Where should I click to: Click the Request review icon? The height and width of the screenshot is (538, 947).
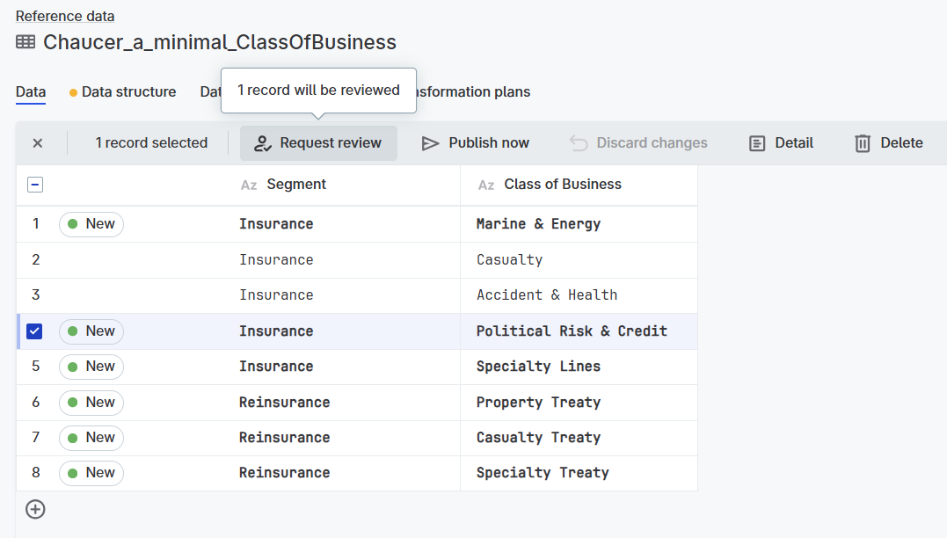(x=262, y=143)
